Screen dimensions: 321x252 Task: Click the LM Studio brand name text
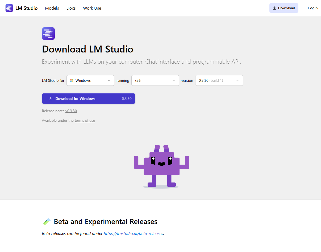click(x=26, y=8)
